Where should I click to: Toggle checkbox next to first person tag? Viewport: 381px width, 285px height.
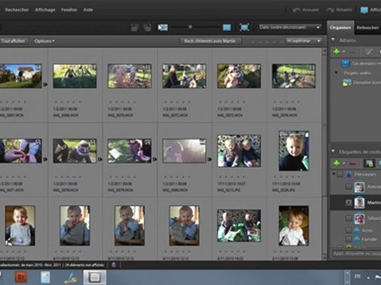pyautogui.click(x=348, y=187)
